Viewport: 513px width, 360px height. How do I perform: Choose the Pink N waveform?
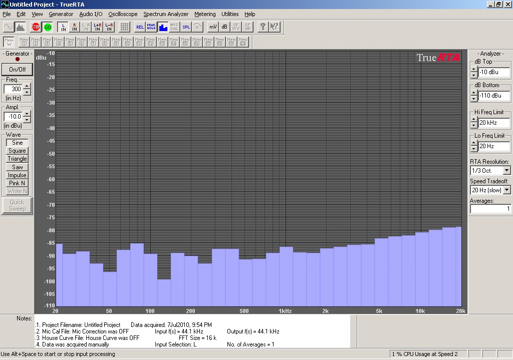pyautogui.click(x=17, y=183)
